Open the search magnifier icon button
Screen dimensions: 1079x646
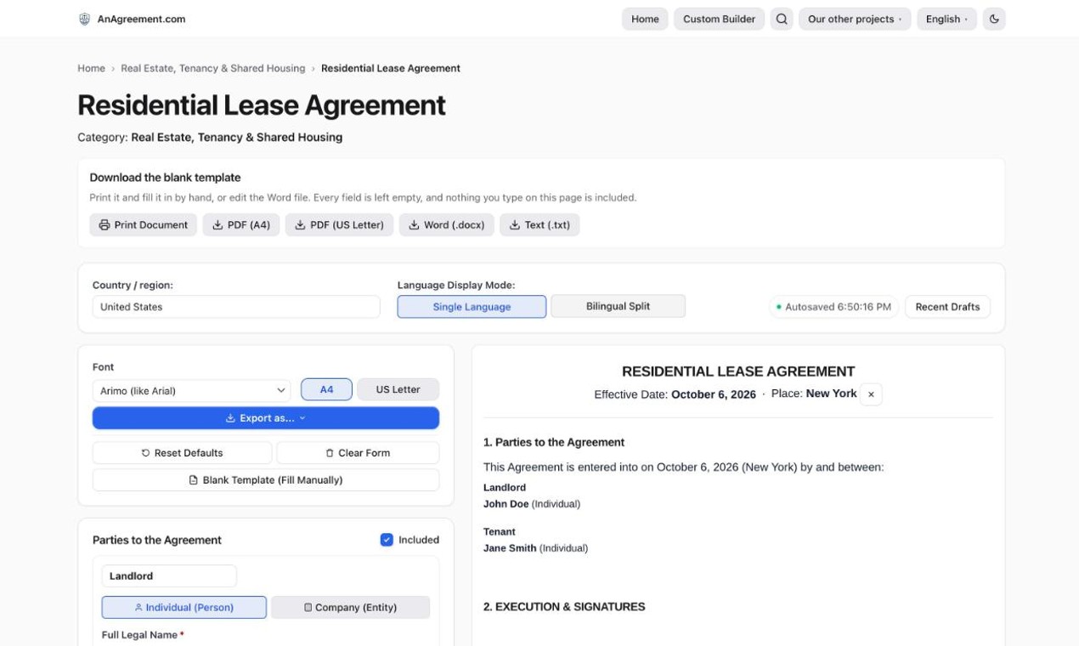pos(782,19)
